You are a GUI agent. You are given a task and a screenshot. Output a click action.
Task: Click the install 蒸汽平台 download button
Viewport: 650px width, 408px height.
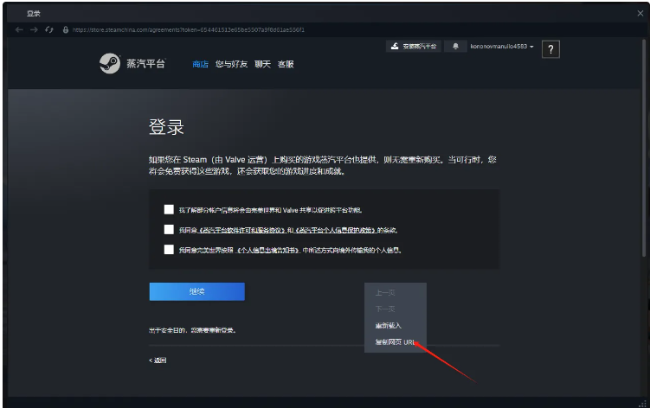point(414,47)
